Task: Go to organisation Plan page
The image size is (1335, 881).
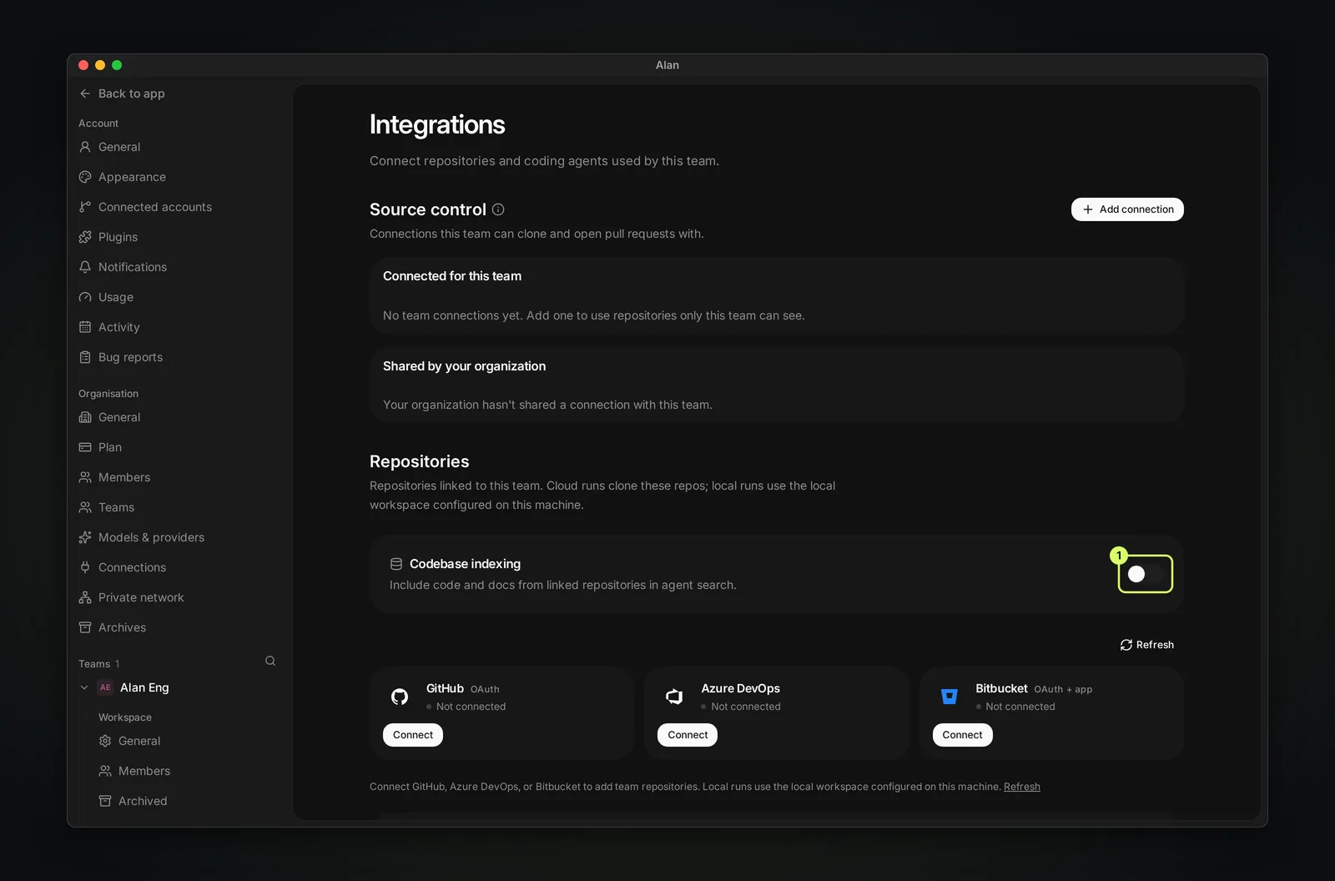Action: coord(110,447)
